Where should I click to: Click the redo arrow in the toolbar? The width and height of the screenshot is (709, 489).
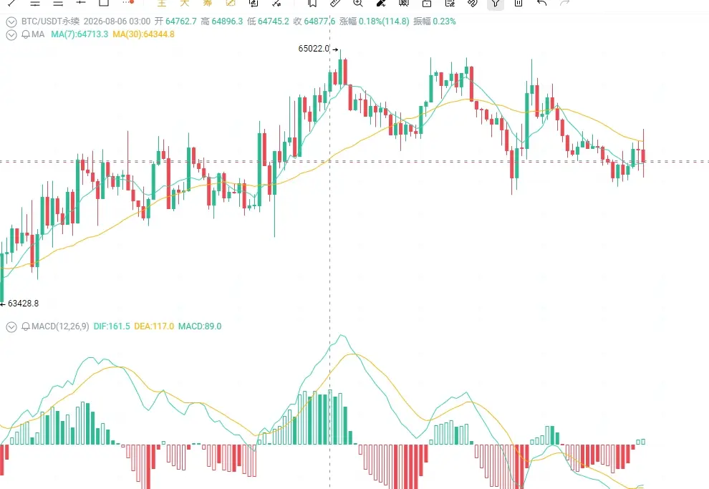(564, 3)
